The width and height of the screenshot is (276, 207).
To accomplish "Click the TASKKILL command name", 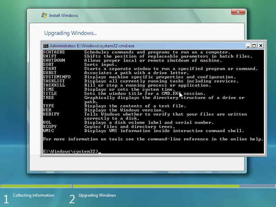I will coord(54,85).
